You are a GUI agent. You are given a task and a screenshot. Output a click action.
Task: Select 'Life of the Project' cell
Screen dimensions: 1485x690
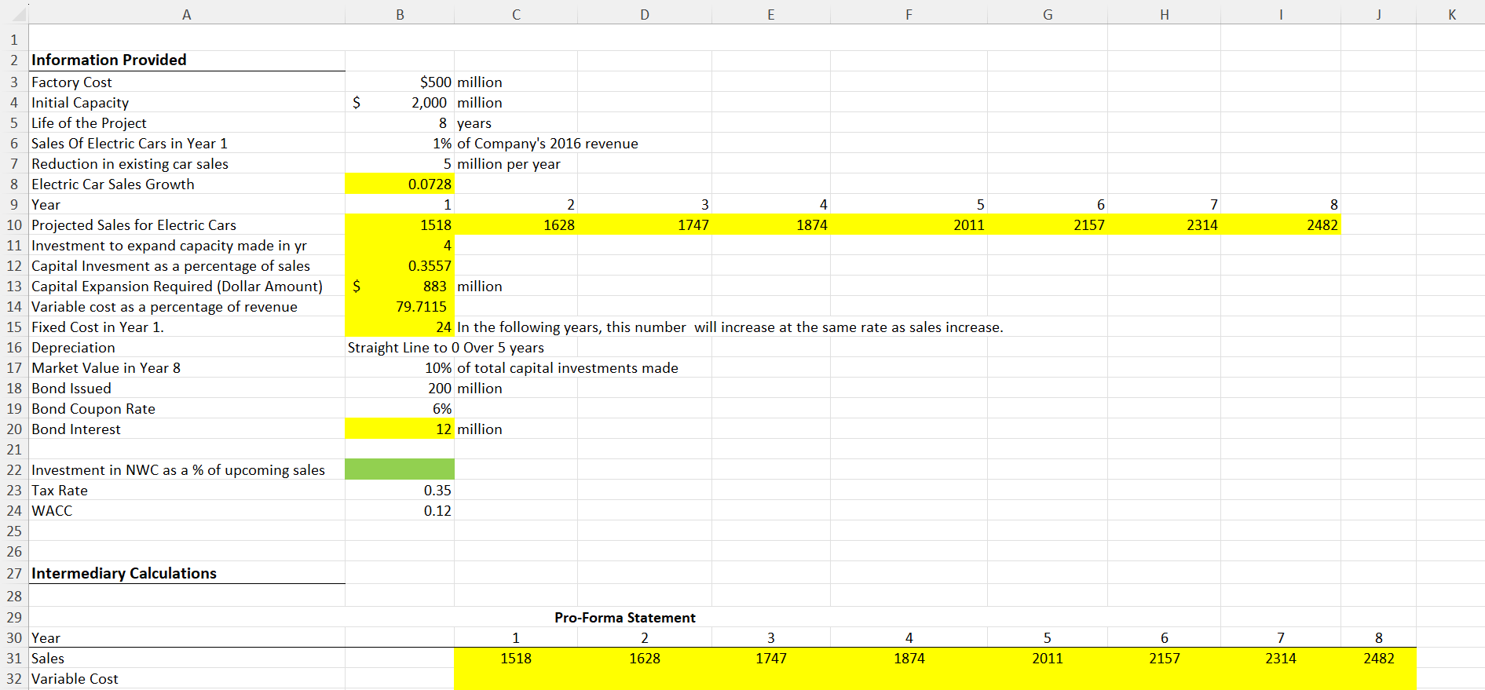tap(187, 122)
